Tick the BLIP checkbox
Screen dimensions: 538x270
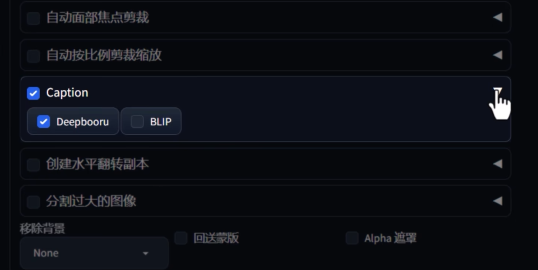(137, 122)
